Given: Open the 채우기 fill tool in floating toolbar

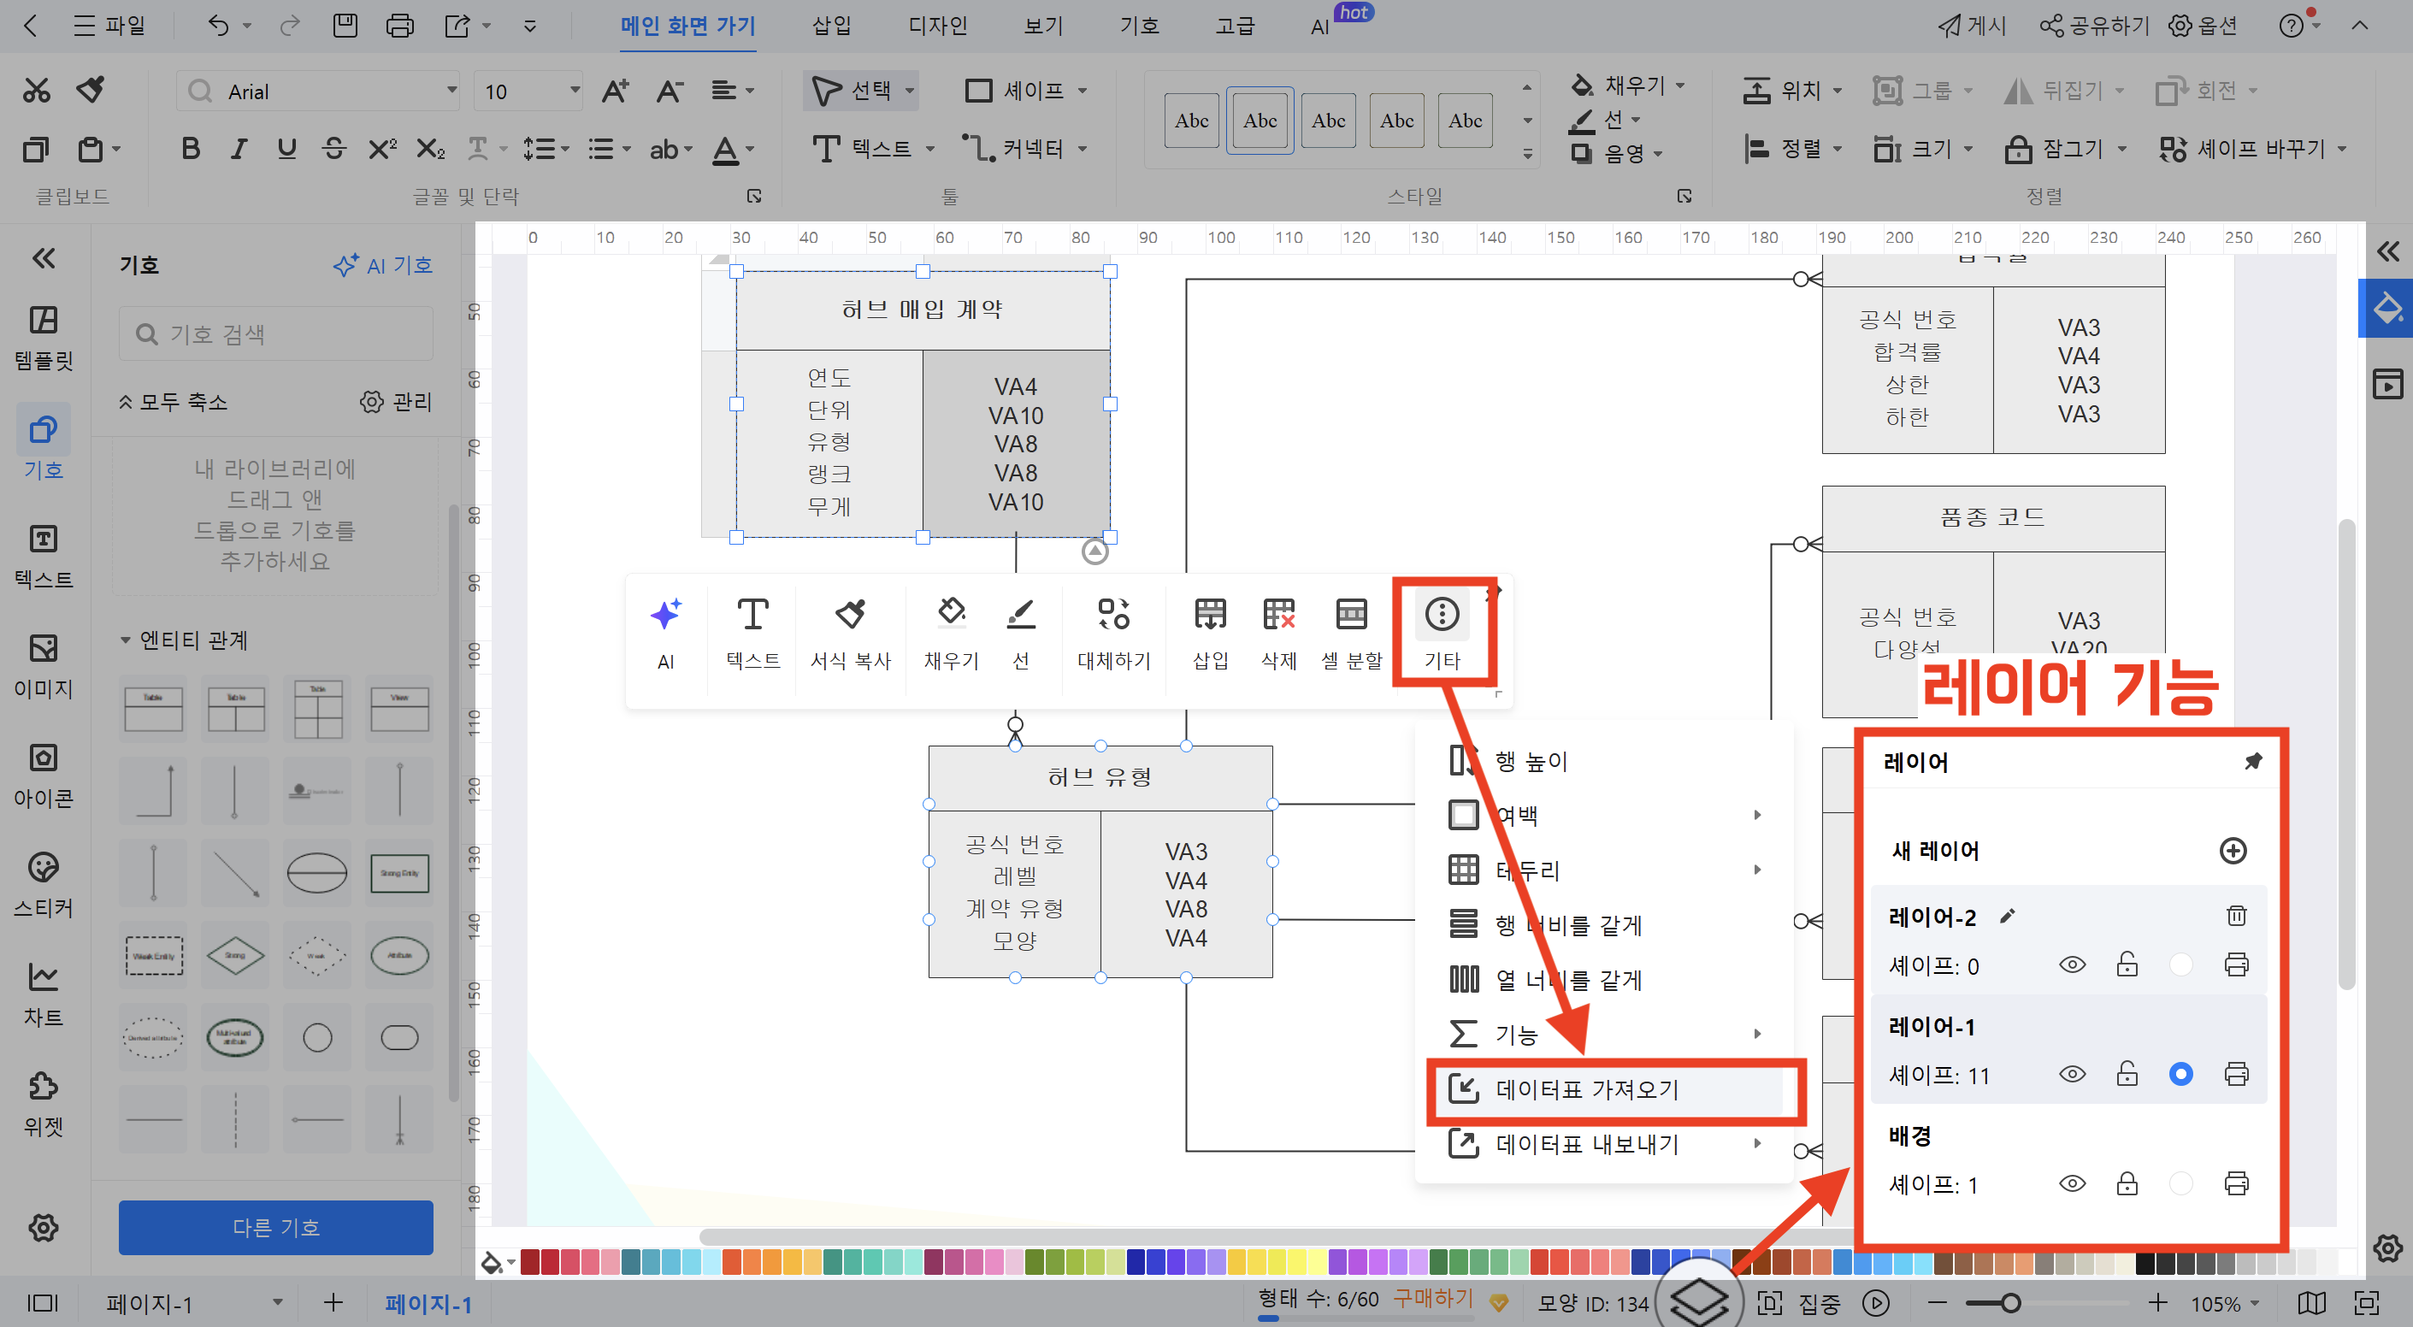Looking at the screenshot, I should (950, 635).
